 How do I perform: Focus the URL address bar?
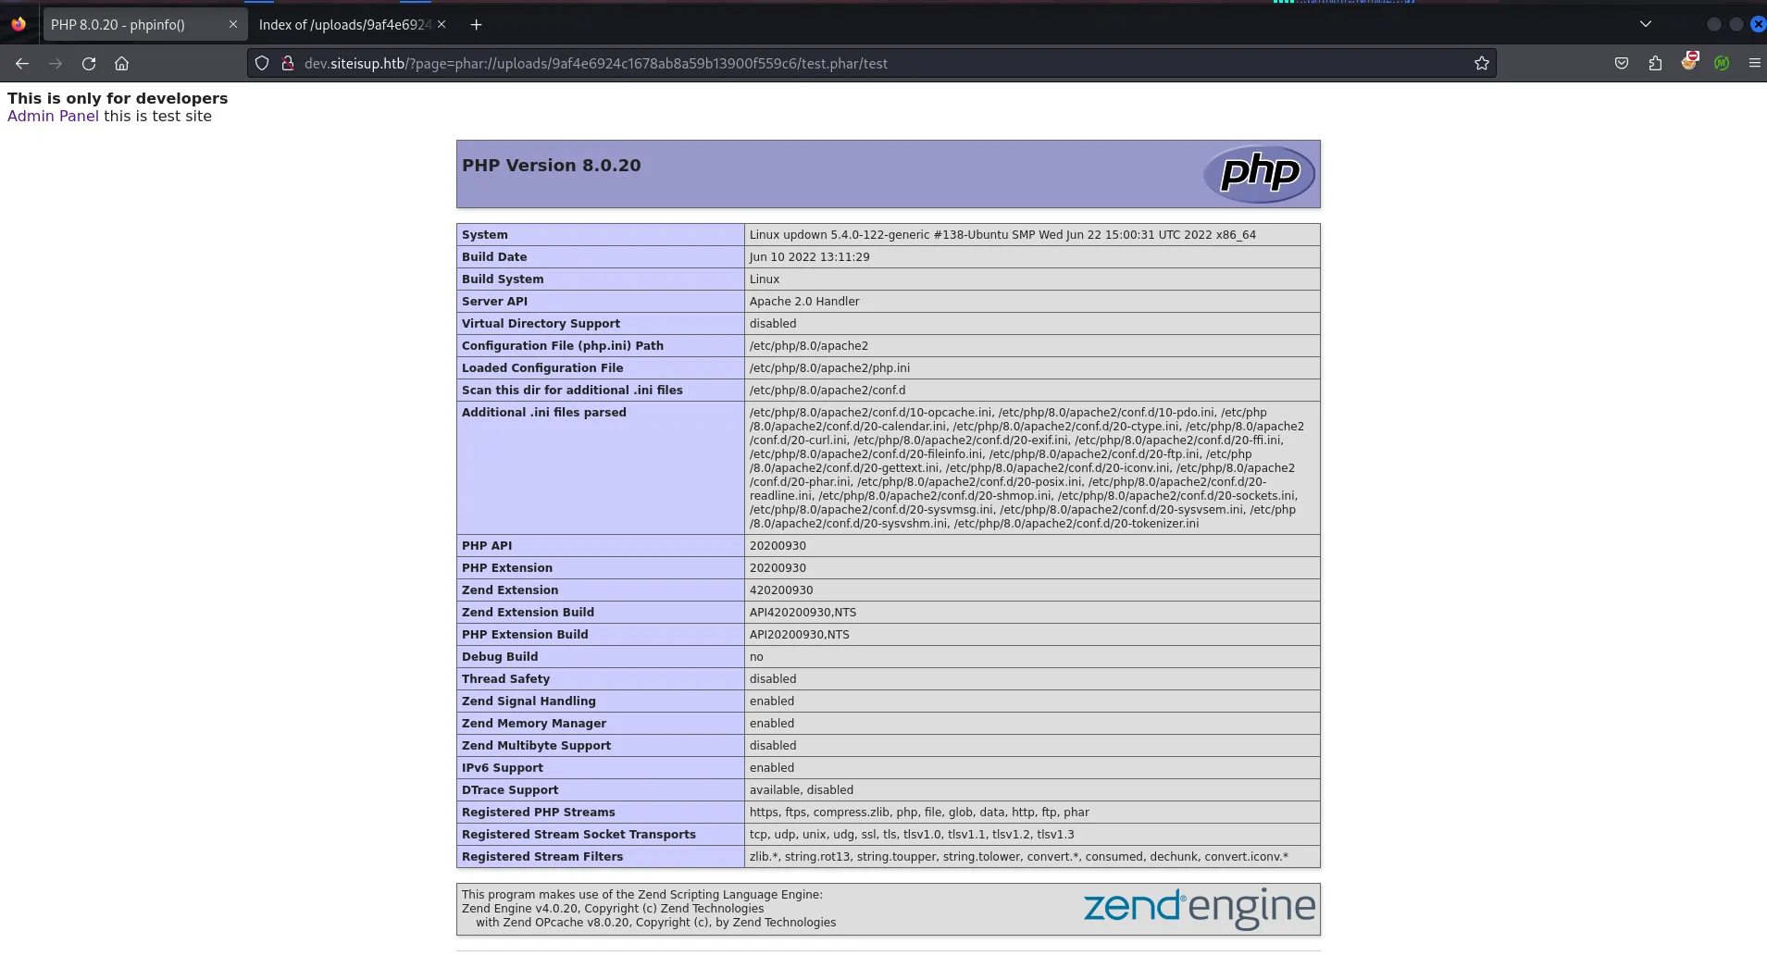click(872, 64)
